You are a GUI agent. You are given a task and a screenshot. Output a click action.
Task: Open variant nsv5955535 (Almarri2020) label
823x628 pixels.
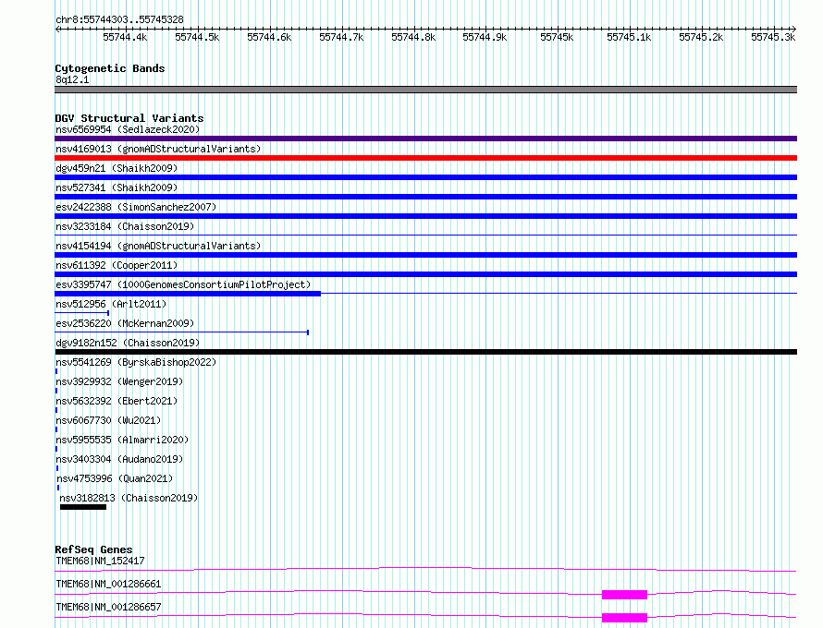122,440
